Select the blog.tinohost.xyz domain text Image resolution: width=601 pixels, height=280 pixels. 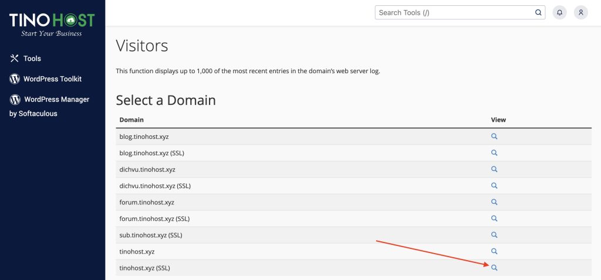pos(144,136)
